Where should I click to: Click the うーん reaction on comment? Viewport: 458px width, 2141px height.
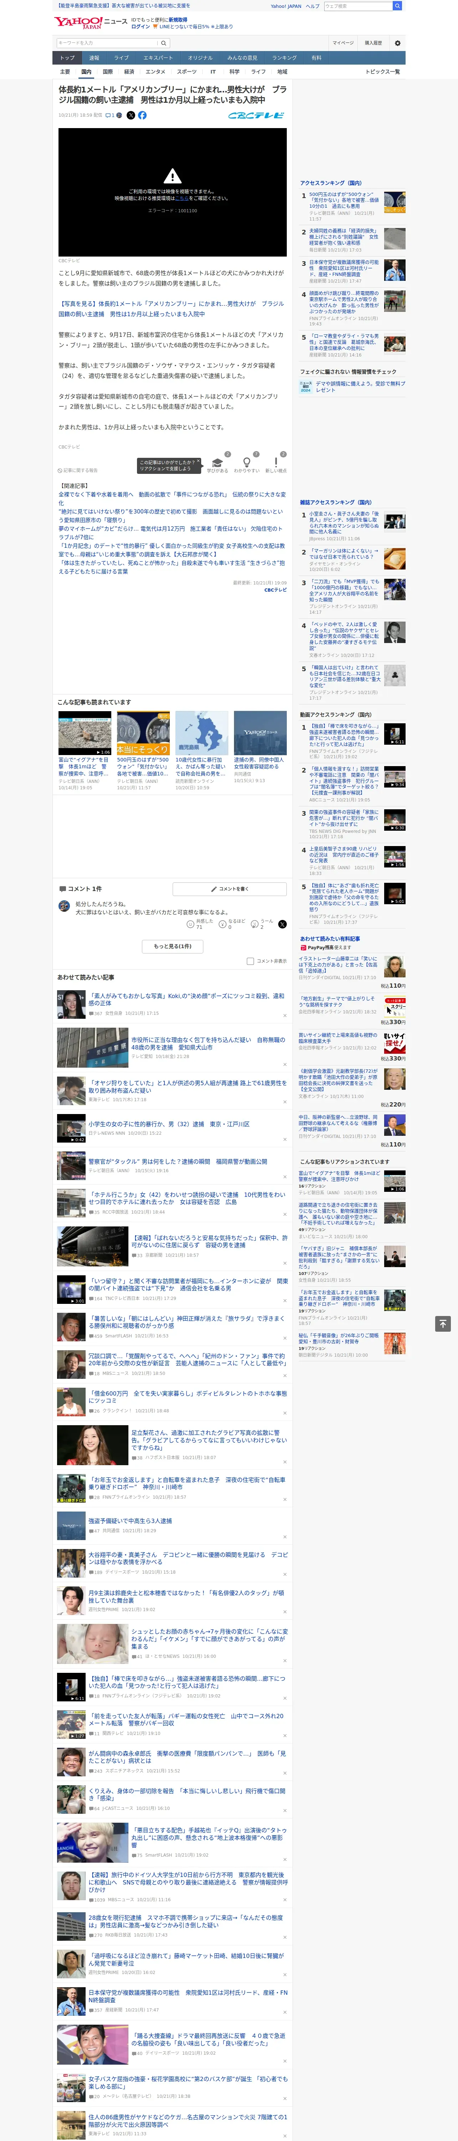click(254, 923)
